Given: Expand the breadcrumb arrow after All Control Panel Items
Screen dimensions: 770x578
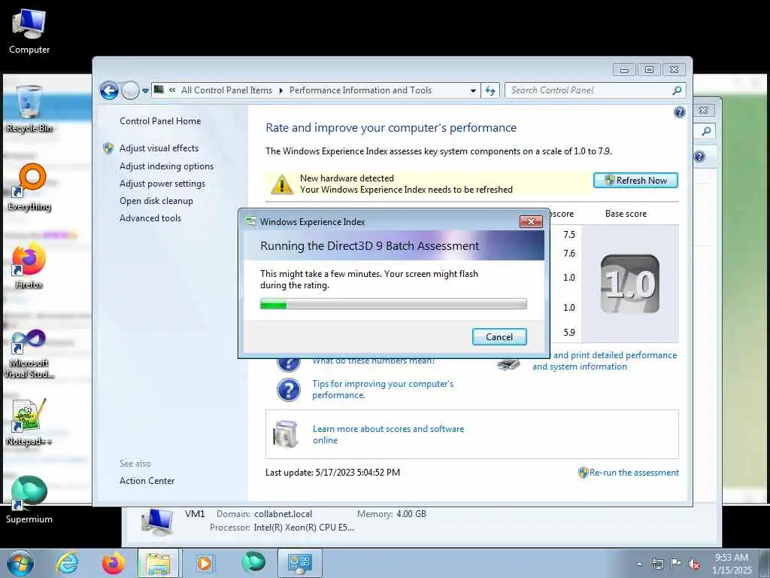Looking at the screenshot, I should pyautogui.click(x=281, y=91).
